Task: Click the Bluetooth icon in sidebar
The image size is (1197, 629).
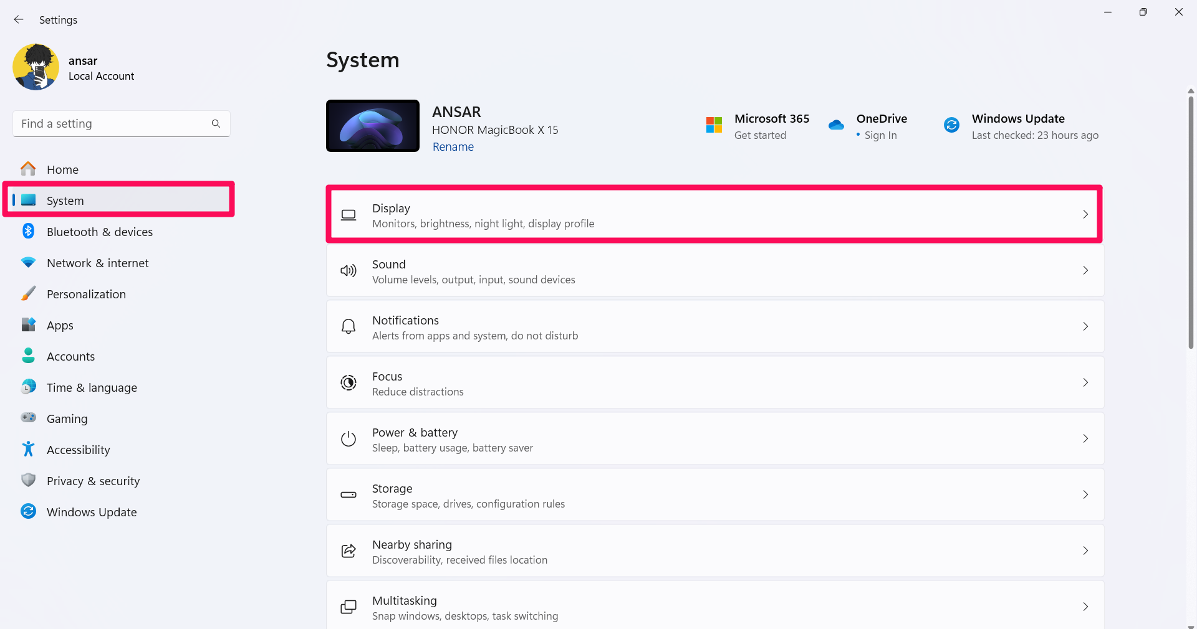Action: 28,231
